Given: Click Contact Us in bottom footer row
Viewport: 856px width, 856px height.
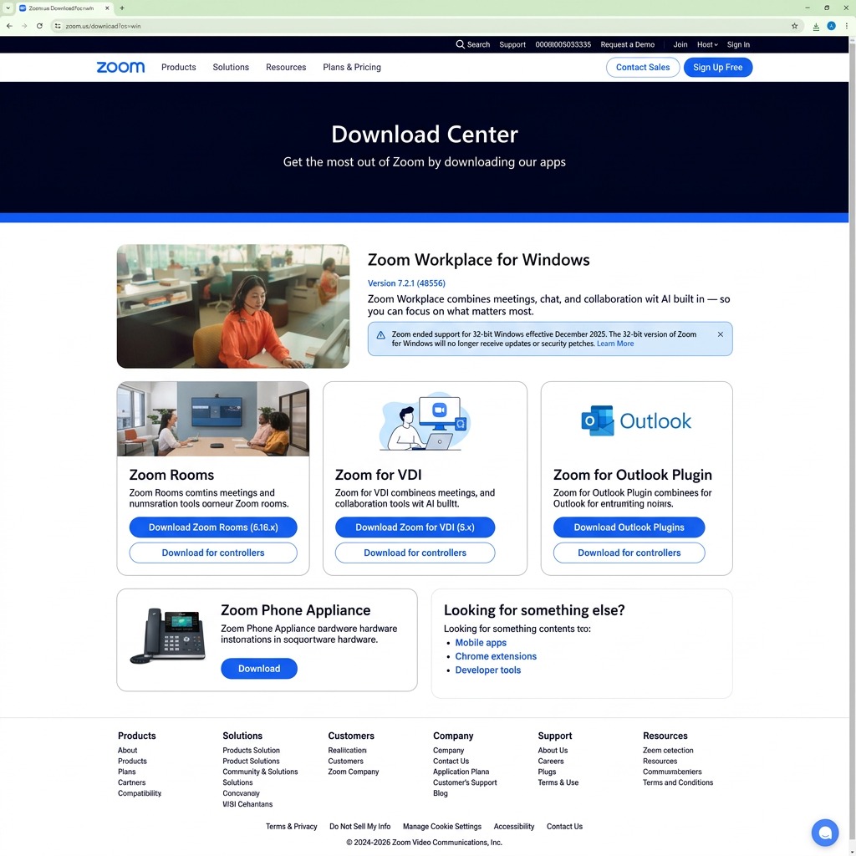Looking at the screenshot, I should point(564,827).
